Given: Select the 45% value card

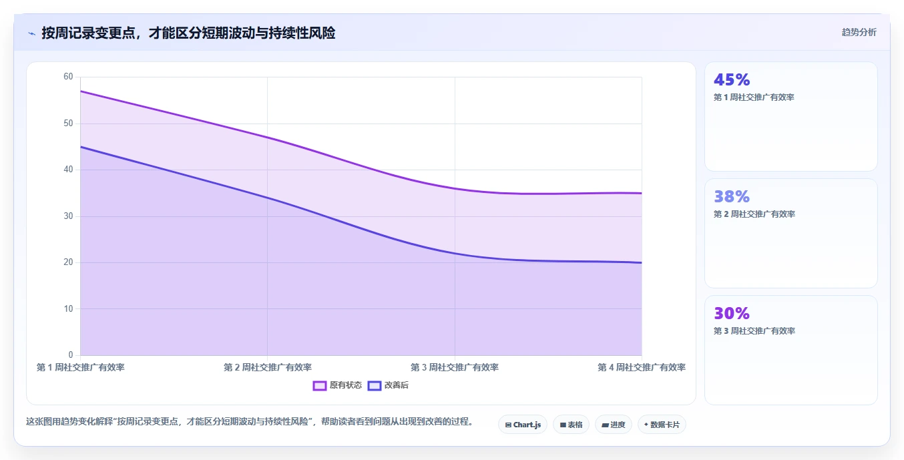Looking at the screenshot, I should (791, 117).
